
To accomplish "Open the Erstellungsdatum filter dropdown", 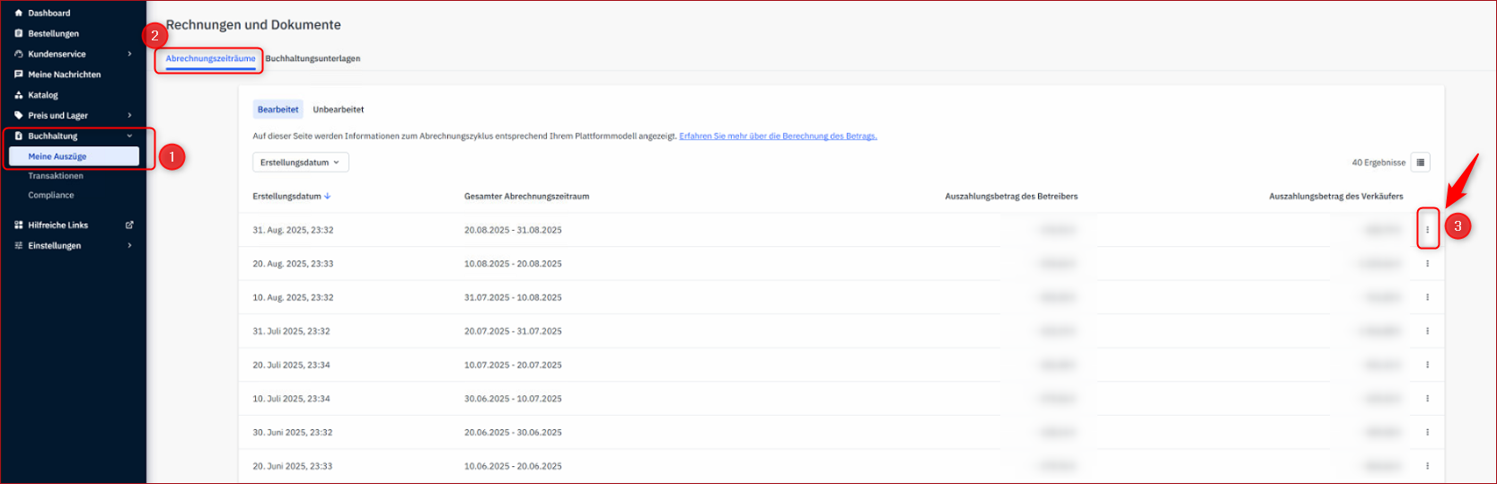I will [x=301, y=163].
